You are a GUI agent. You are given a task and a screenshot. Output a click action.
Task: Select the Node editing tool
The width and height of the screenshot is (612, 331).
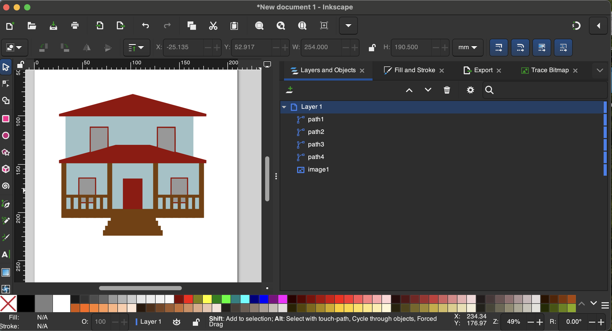point(6,84)
